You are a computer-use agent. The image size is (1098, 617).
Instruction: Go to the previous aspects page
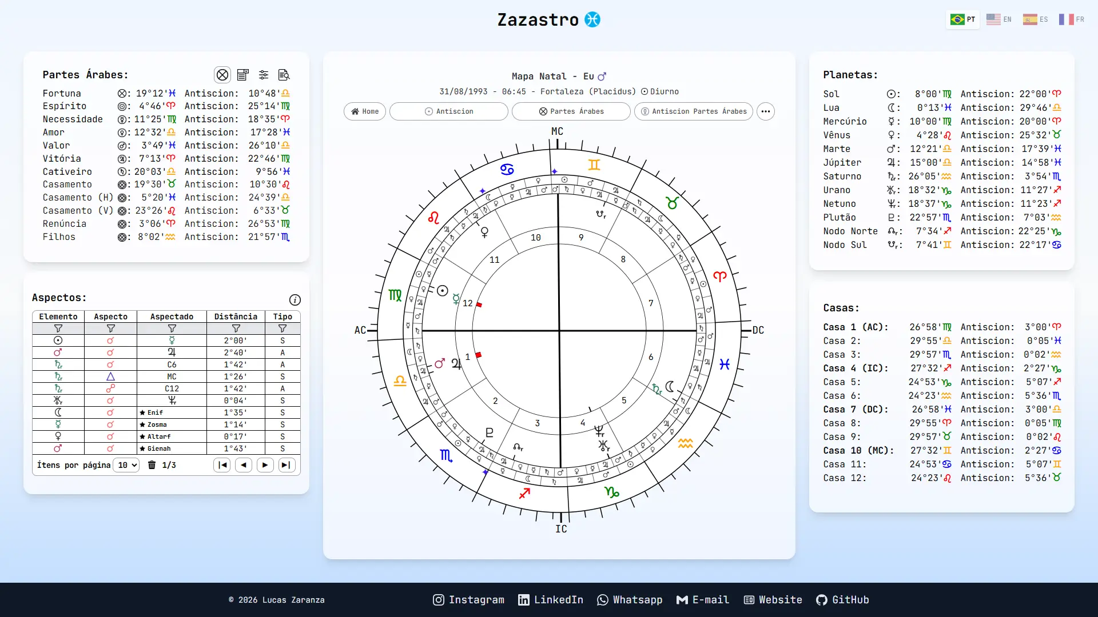[244, 465]
